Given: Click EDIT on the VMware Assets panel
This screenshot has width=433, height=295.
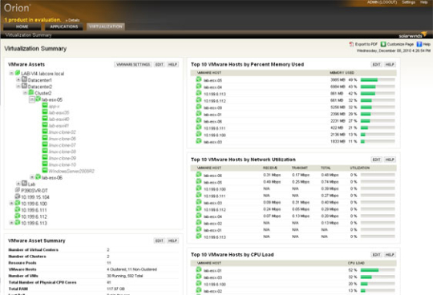Looking at the screenshot, I should point(160,65).
